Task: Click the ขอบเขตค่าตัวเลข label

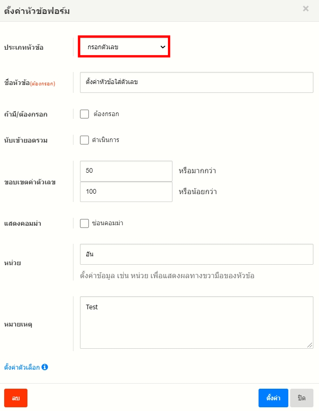Action: pyautogui.click(x=30, y=182)
